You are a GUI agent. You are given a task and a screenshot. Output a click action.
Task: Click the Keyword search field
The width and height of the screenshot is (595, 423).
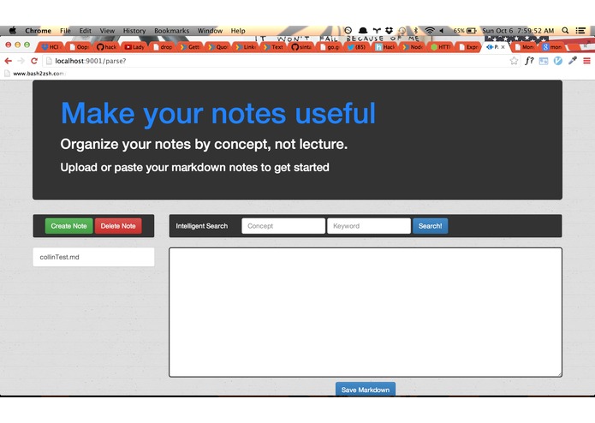[x=369, y=226]
